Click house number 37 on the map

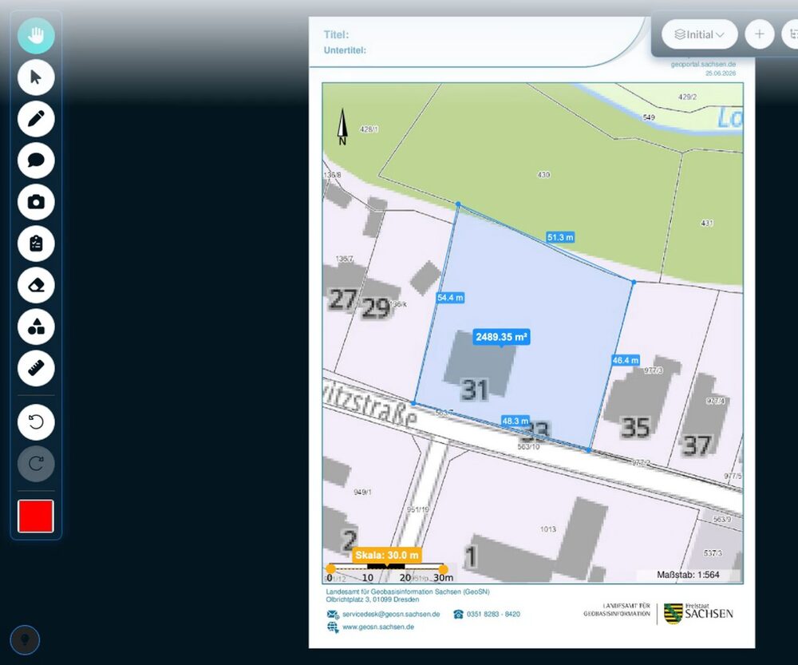(697, 445)
